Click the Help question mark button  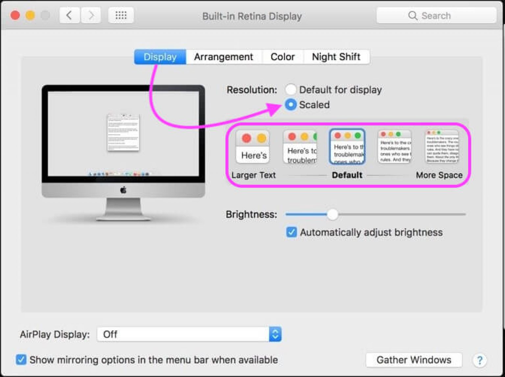[480, 360]
